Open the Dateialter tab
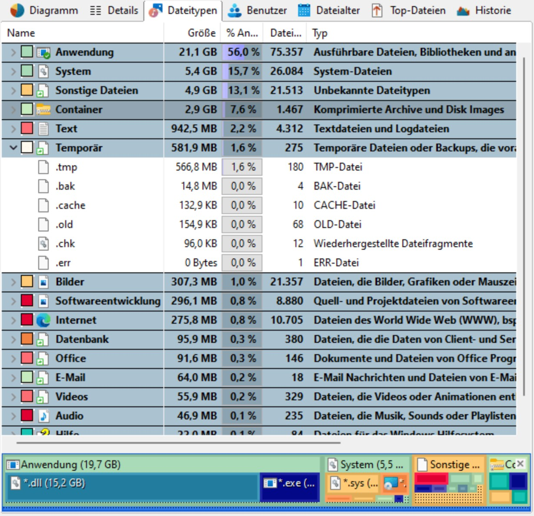Image resolution: width=534 pixels, height=516 pixels. click(329, 10)
